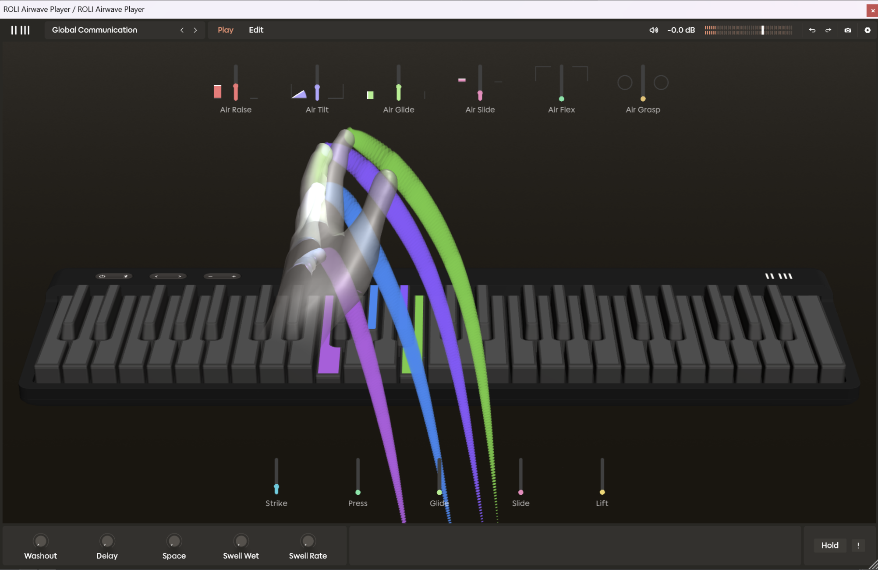Click the green Air Glide square icon
This screenshot has width=878, height=570.
[x=370, y=95]
